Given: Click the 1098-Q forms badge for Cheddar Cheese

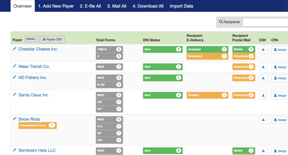Looking at the screenshot, I should (109, 49).
